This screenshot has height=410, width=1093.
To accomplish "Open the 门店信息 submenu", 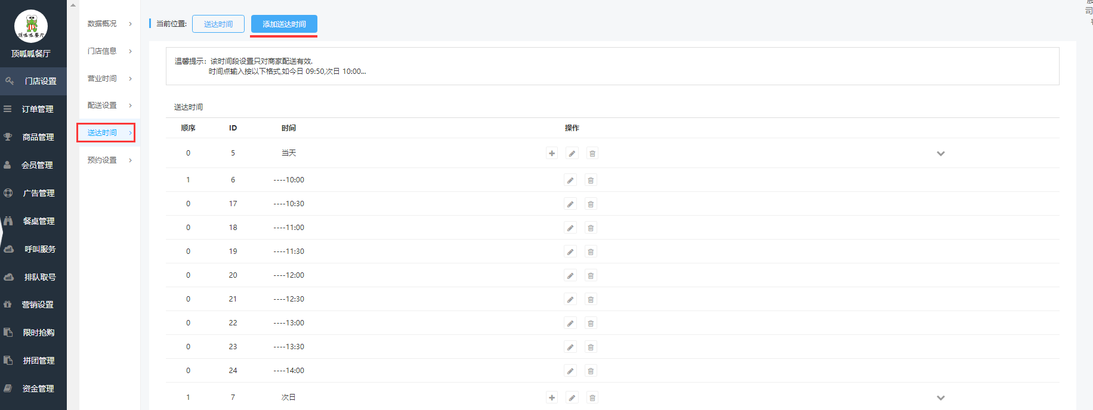I will (x=109, y=51).
